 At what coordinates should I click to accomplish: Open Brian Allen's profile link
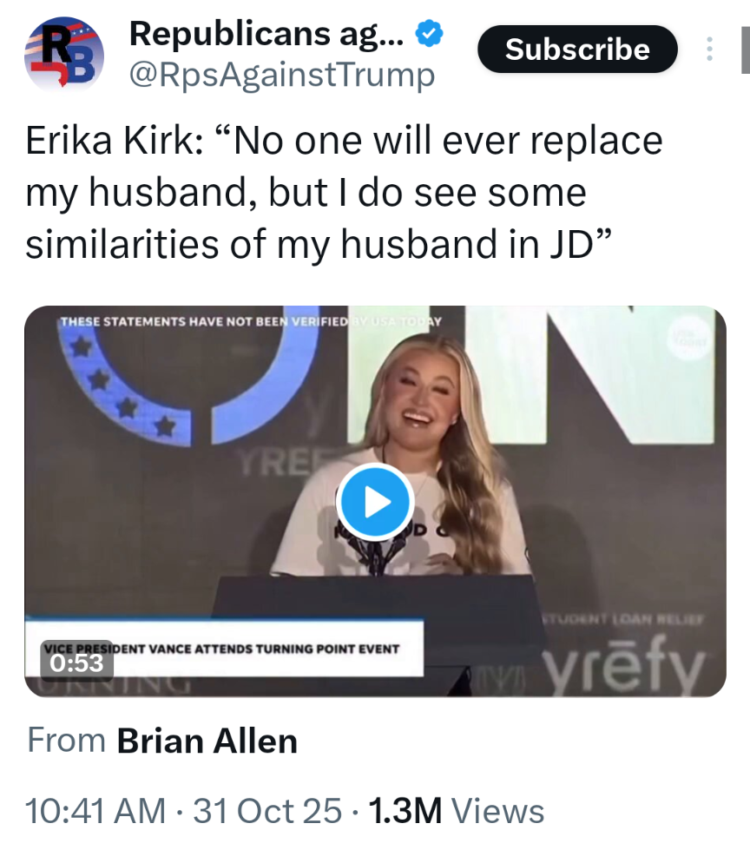click(x=207, y=741)
